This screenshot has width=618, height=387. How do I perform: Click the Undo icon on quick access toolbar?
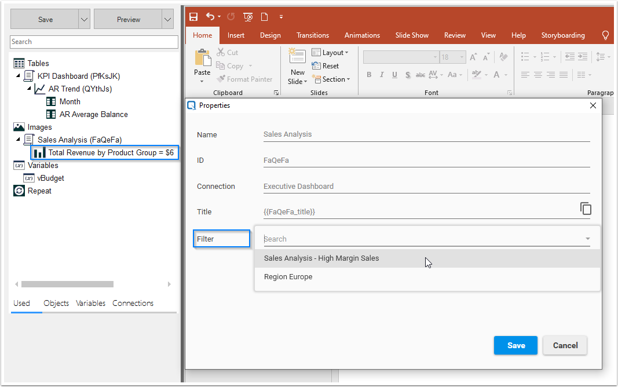[x=210, y=16]
